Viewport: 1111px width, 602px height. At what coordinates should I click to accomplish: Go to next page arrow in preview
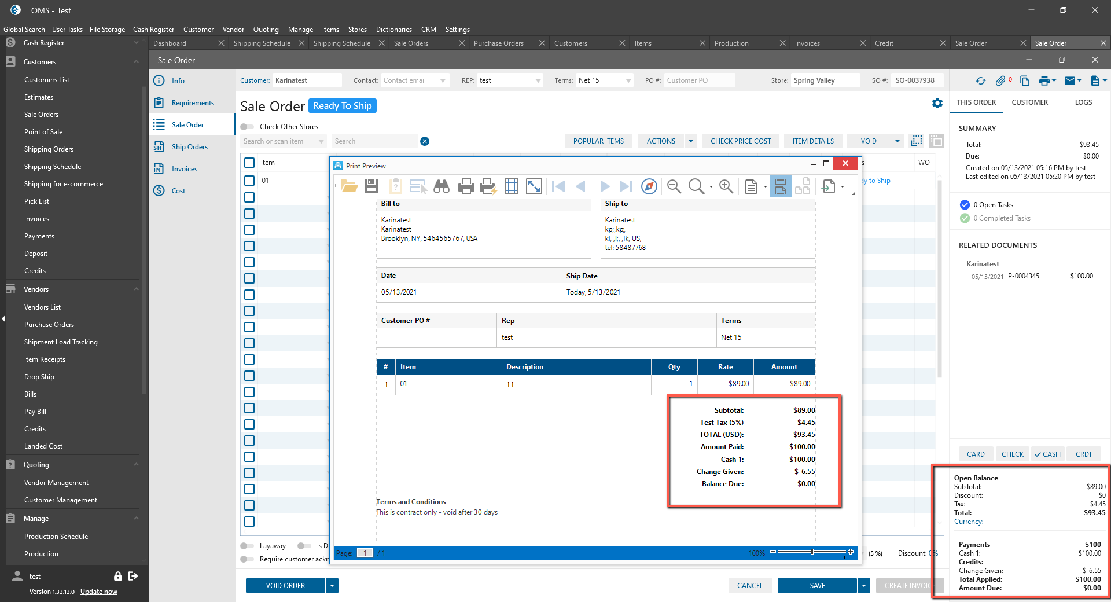[x=604, y=186]
